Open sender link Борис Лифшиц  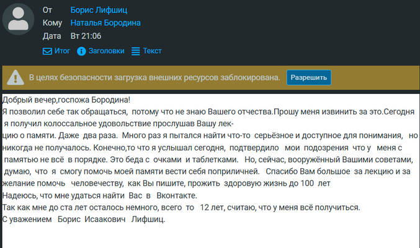[x=99, y=10]
